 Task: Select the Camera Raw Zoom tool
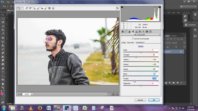19,8
